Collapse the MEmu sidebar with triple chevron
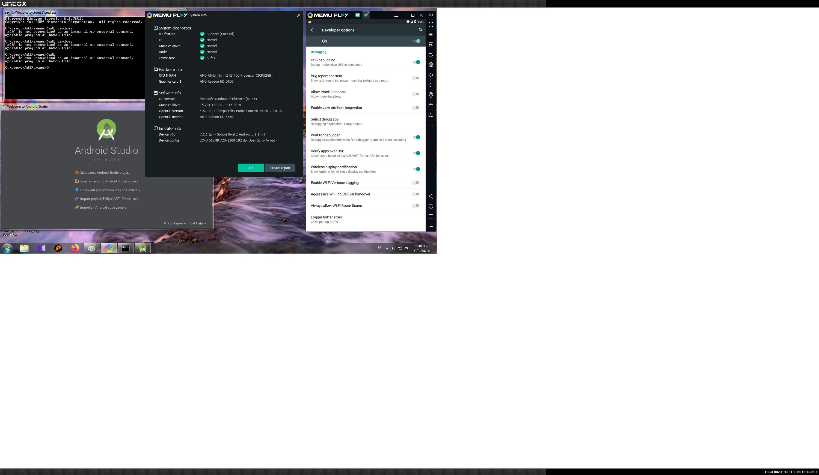Viewport: 819px width, 475px height. click(x=431, y=15)
